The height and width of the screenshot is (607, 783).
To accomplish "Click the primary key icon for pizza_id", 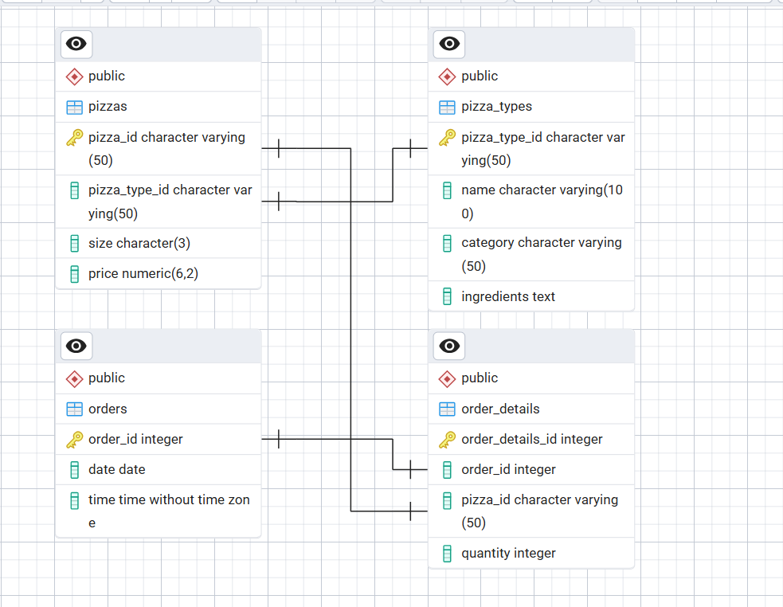I will click(74, 138).
